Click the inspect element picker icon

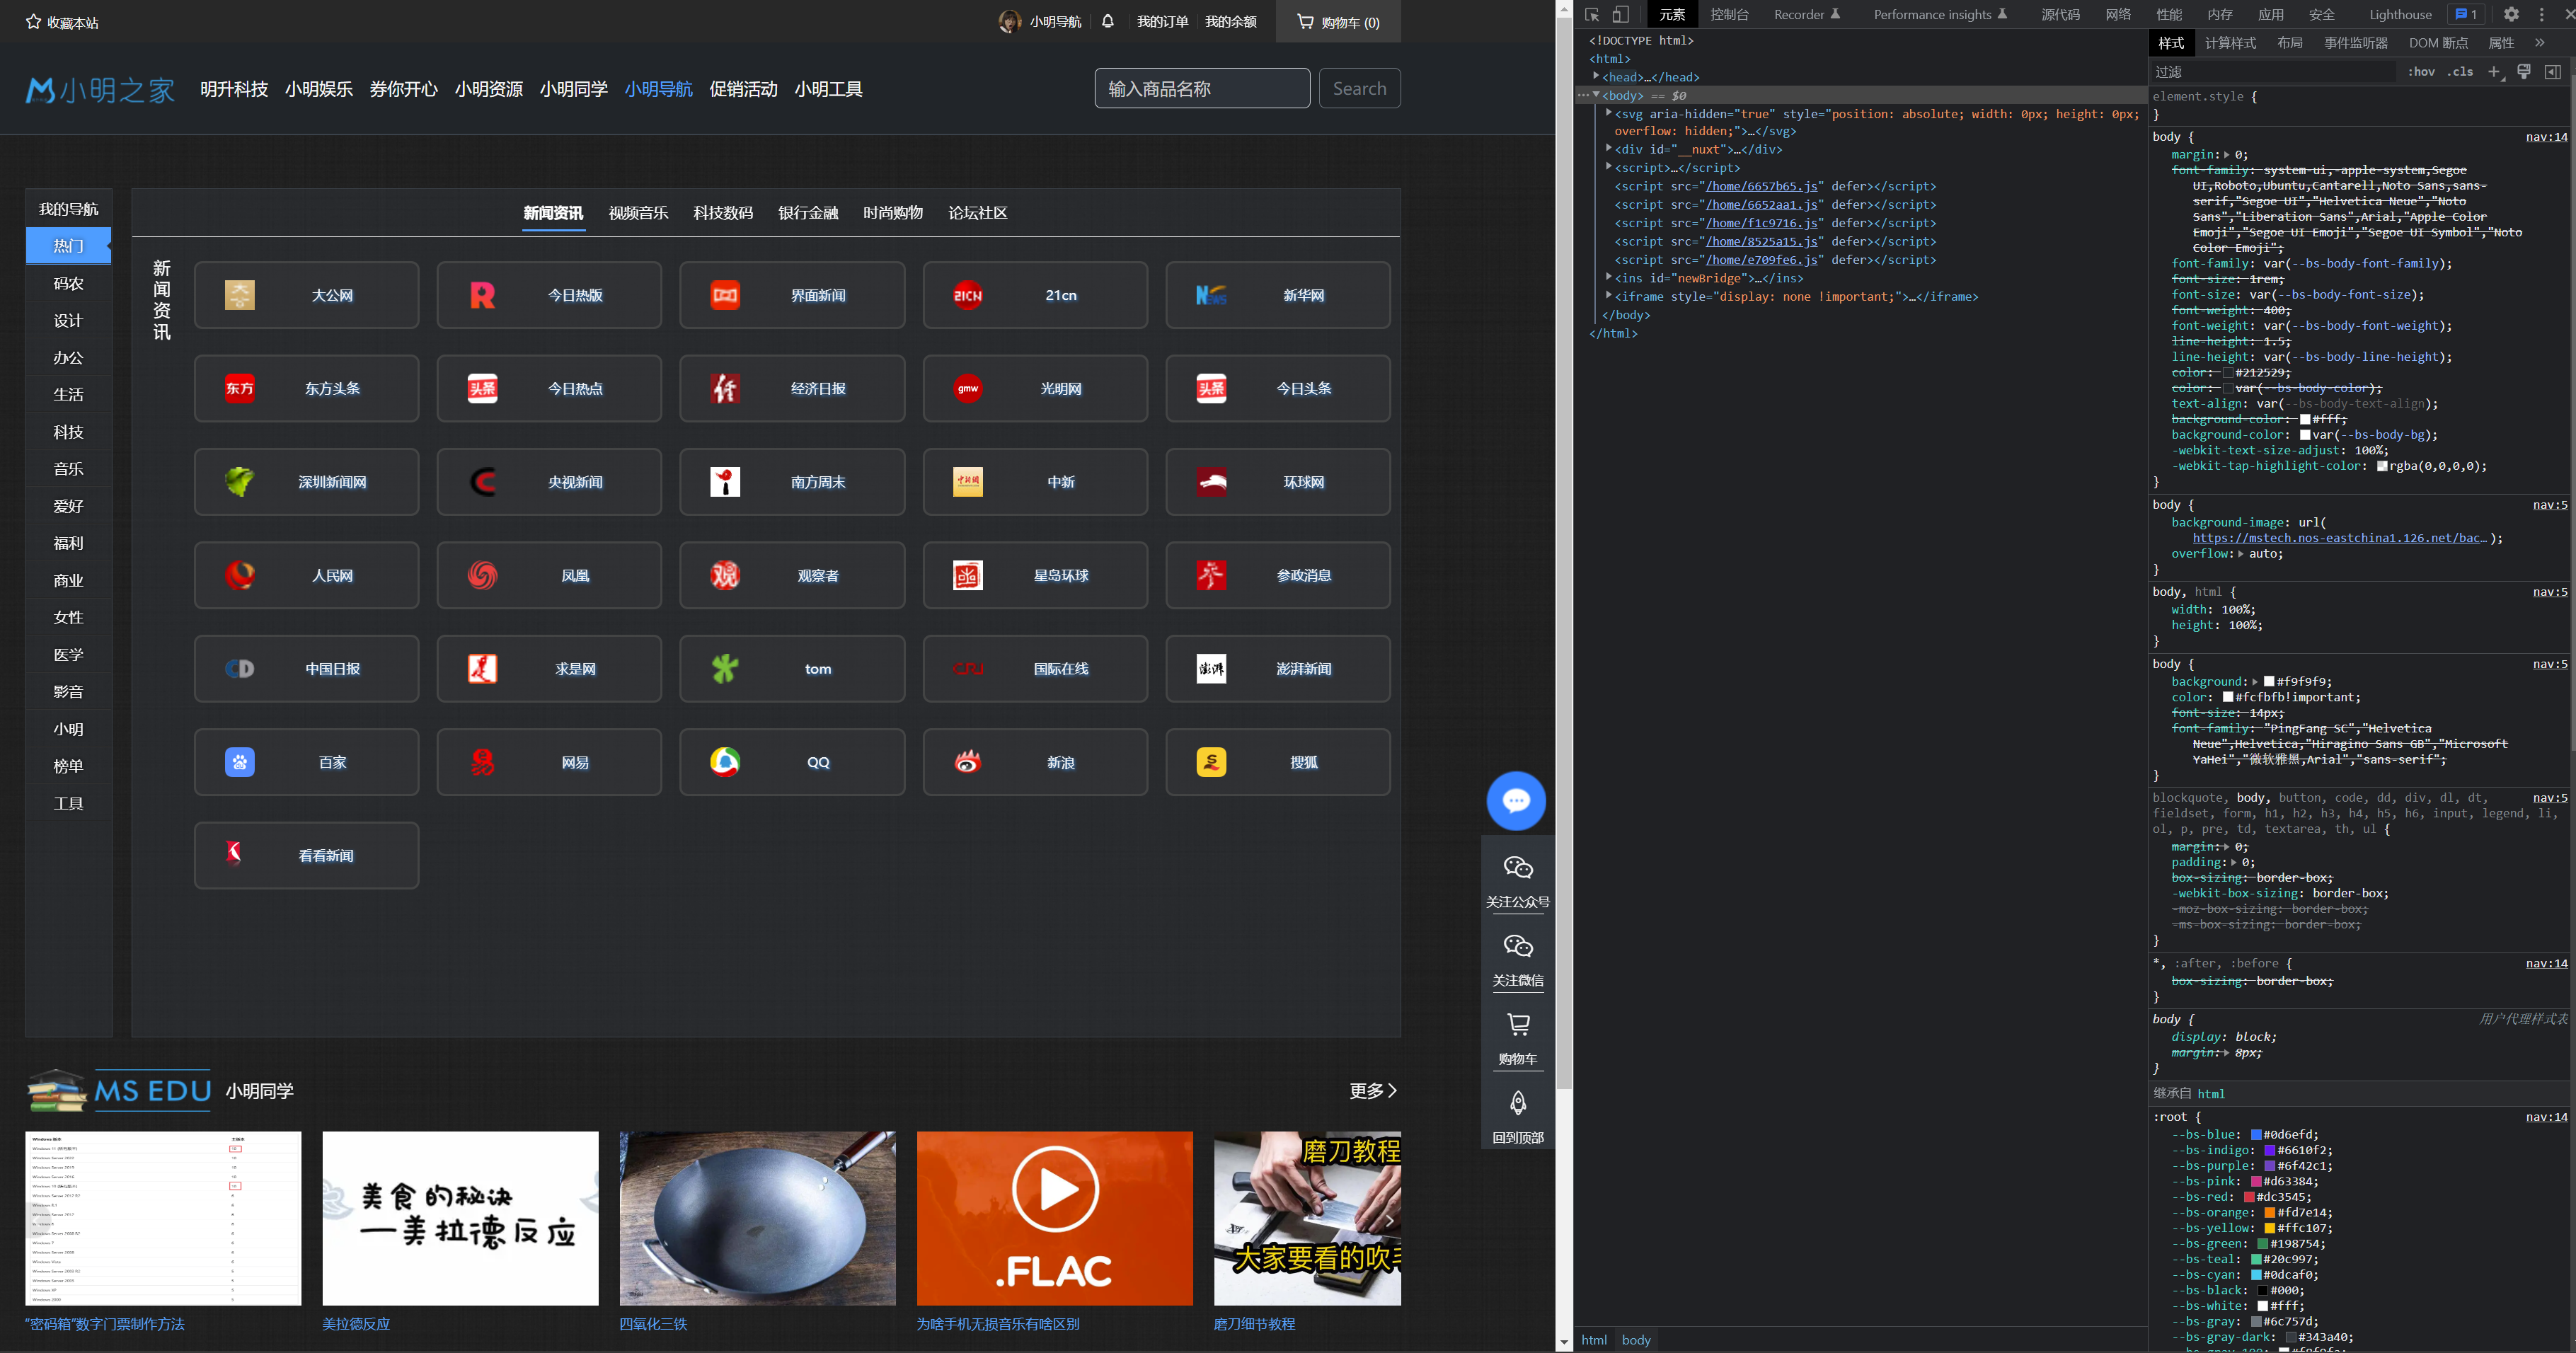click(x=1592, y=14)
